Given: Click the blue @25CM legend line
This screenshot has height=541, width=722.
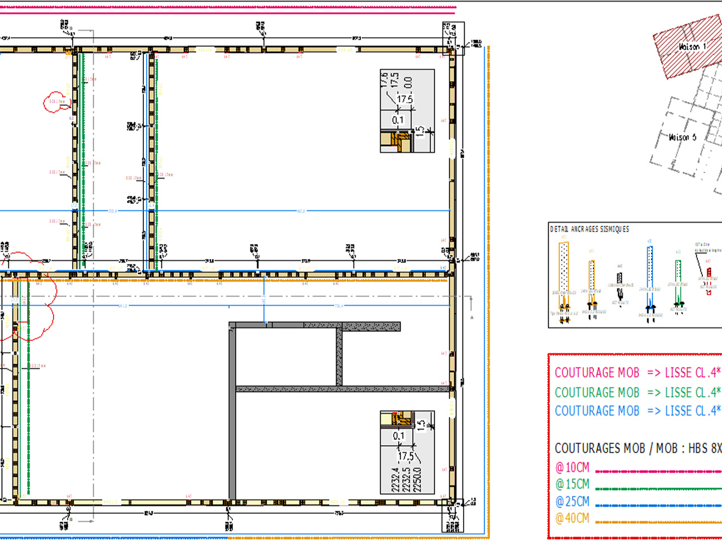Looking at the screenshot, I should 658,505.
